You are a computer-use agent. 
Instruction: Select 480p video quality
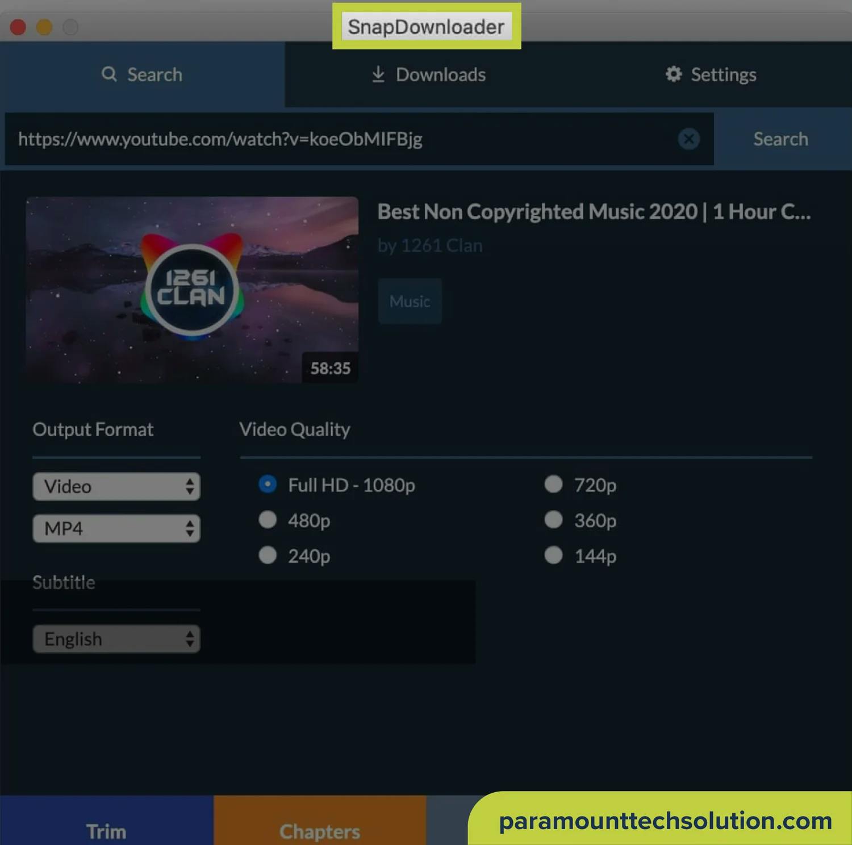tap(268, 520)
